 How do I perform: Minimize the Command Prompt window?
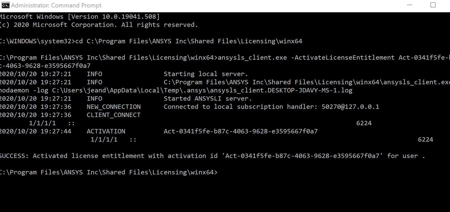pyautogui.click(x=410, y=5)
